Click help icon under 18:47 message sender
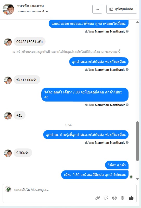 click(x=127, y=142)
